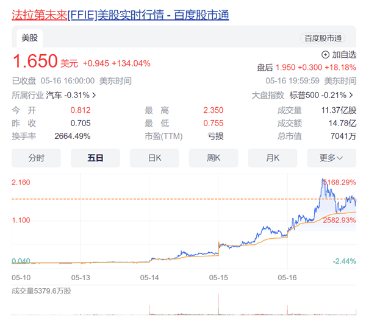
Task: Click the 今开 value 0.812
Action: (81, 110)
